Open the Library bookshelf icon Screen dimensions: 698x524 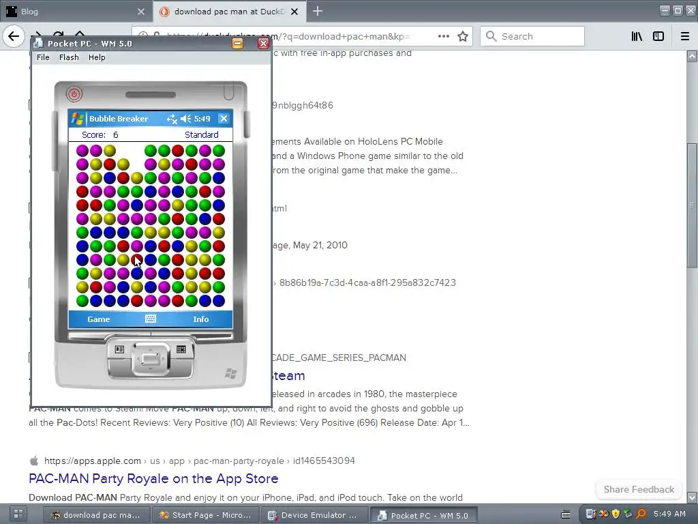click(637, 36)
